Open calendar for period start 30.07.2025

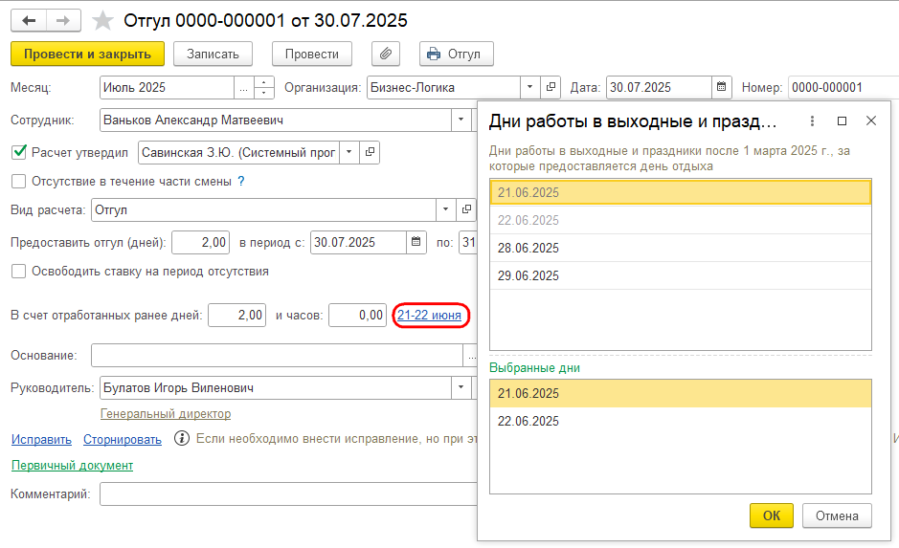coord(416,243)
